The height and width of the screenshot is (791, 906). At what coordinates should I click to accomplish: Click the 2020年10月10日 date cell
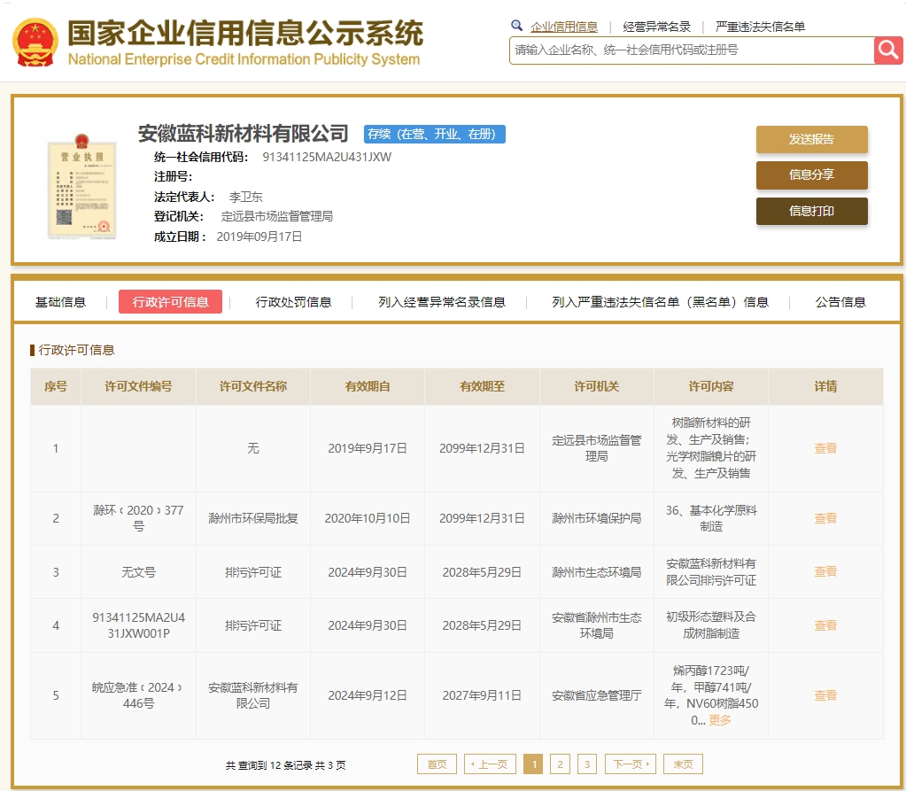368,518
